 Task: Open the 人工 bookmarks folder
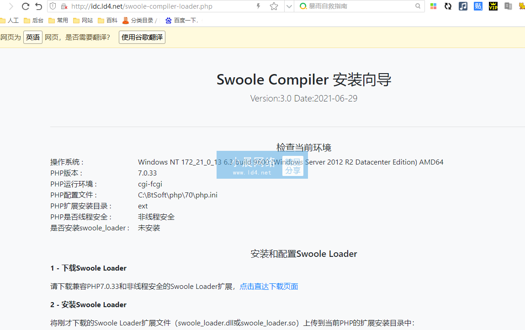[10, 21]
